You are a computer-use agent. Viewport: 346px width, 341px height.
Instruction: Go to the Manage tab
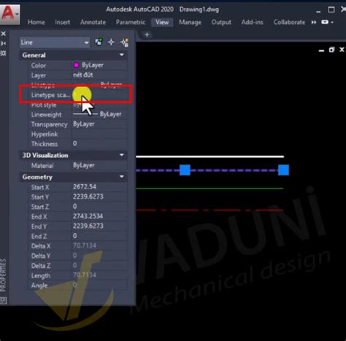tap(190, 23)
